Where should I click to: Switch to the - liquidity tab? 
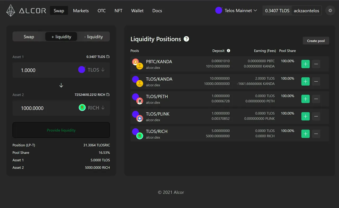(93, 37)
